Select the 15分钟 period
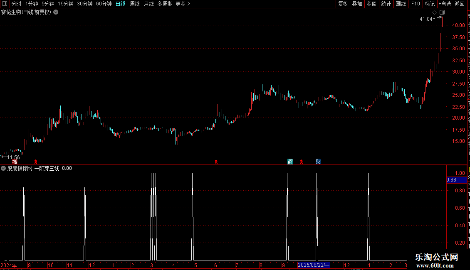 tap(65, 4)
